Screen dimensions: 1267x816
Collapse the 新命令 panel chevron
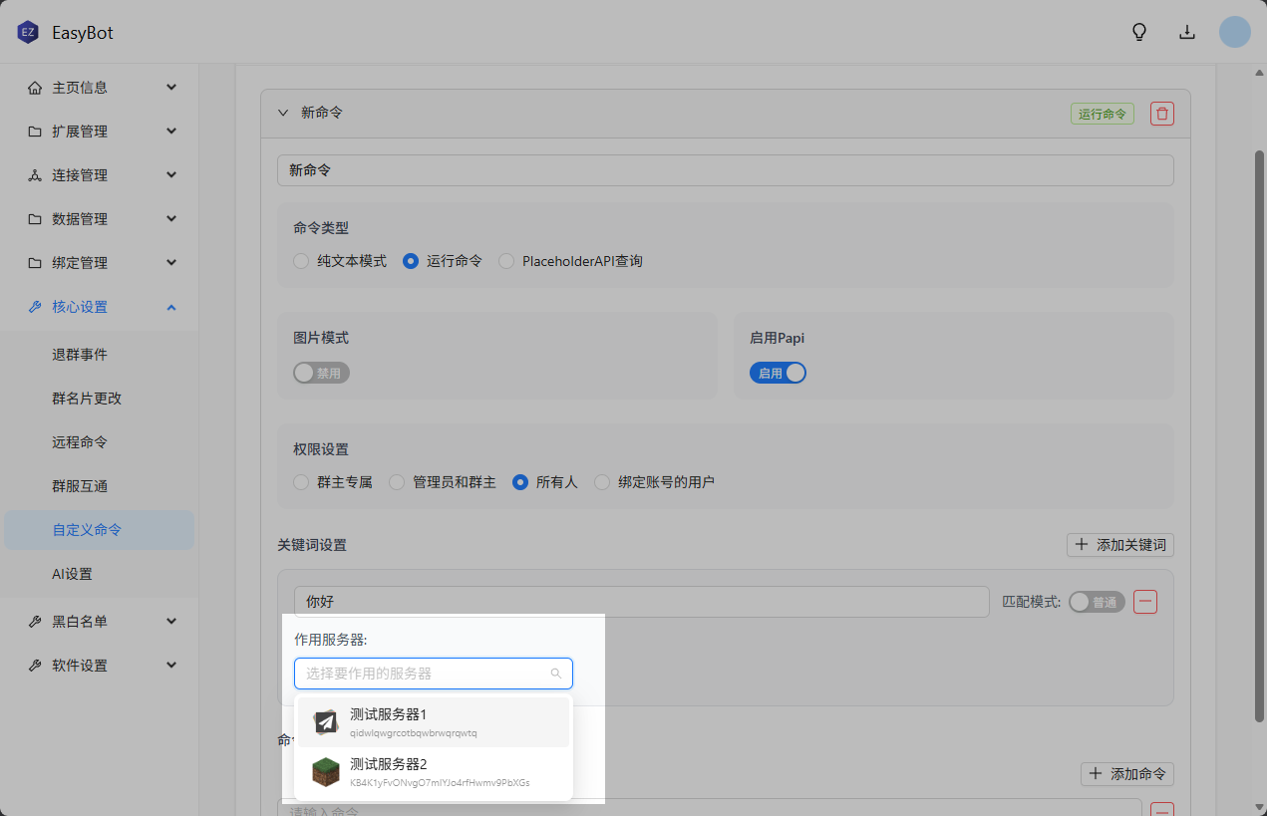coord(283,114)
